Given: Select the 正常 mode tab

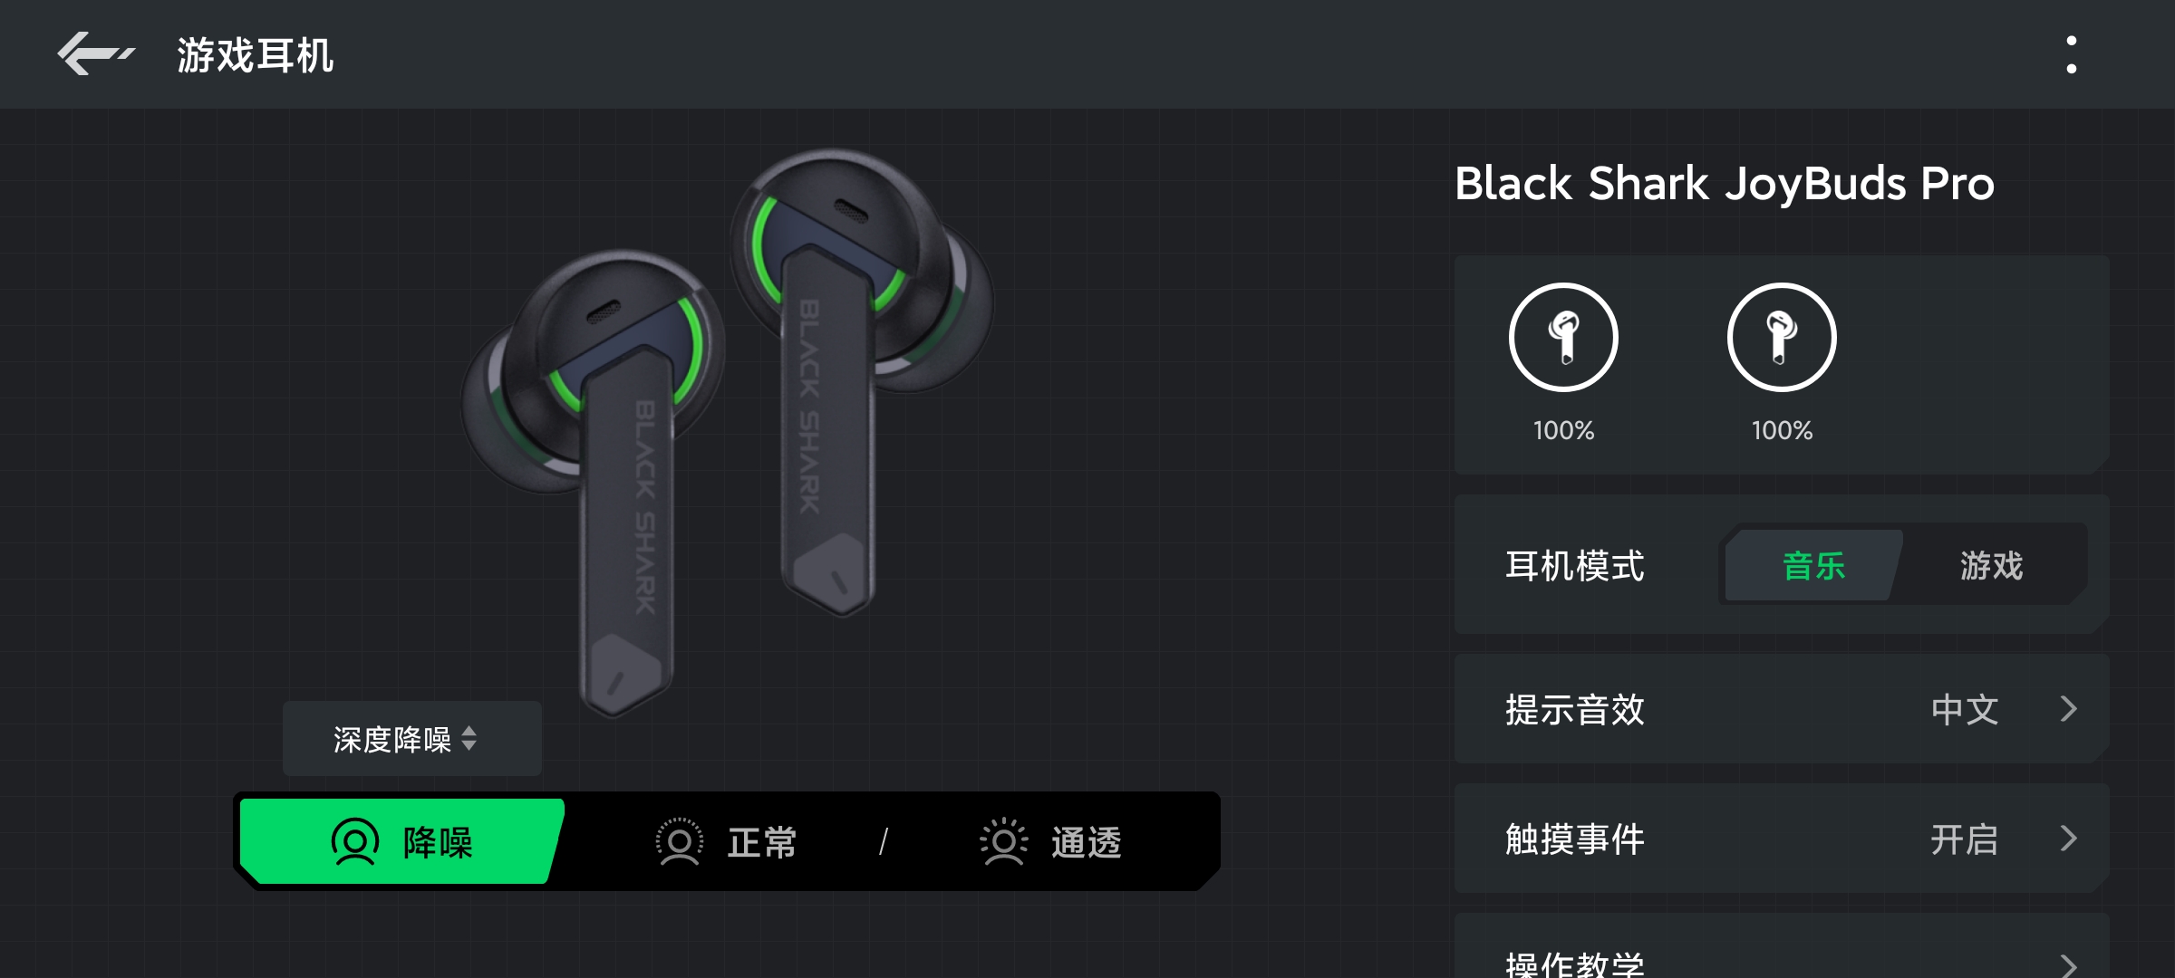Looking at the screenshot, I should [x=726, y=842].
